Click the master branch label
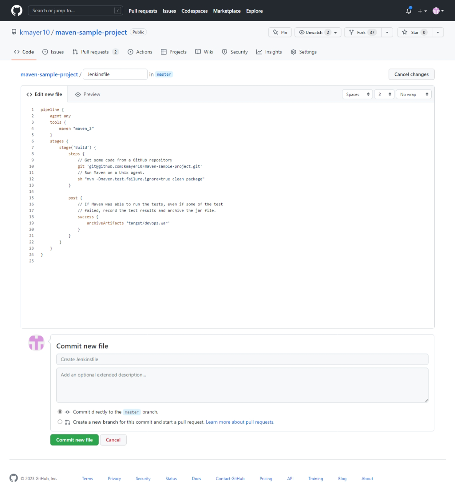The height and width of the screenshot is (499, 455). [164, 74]
